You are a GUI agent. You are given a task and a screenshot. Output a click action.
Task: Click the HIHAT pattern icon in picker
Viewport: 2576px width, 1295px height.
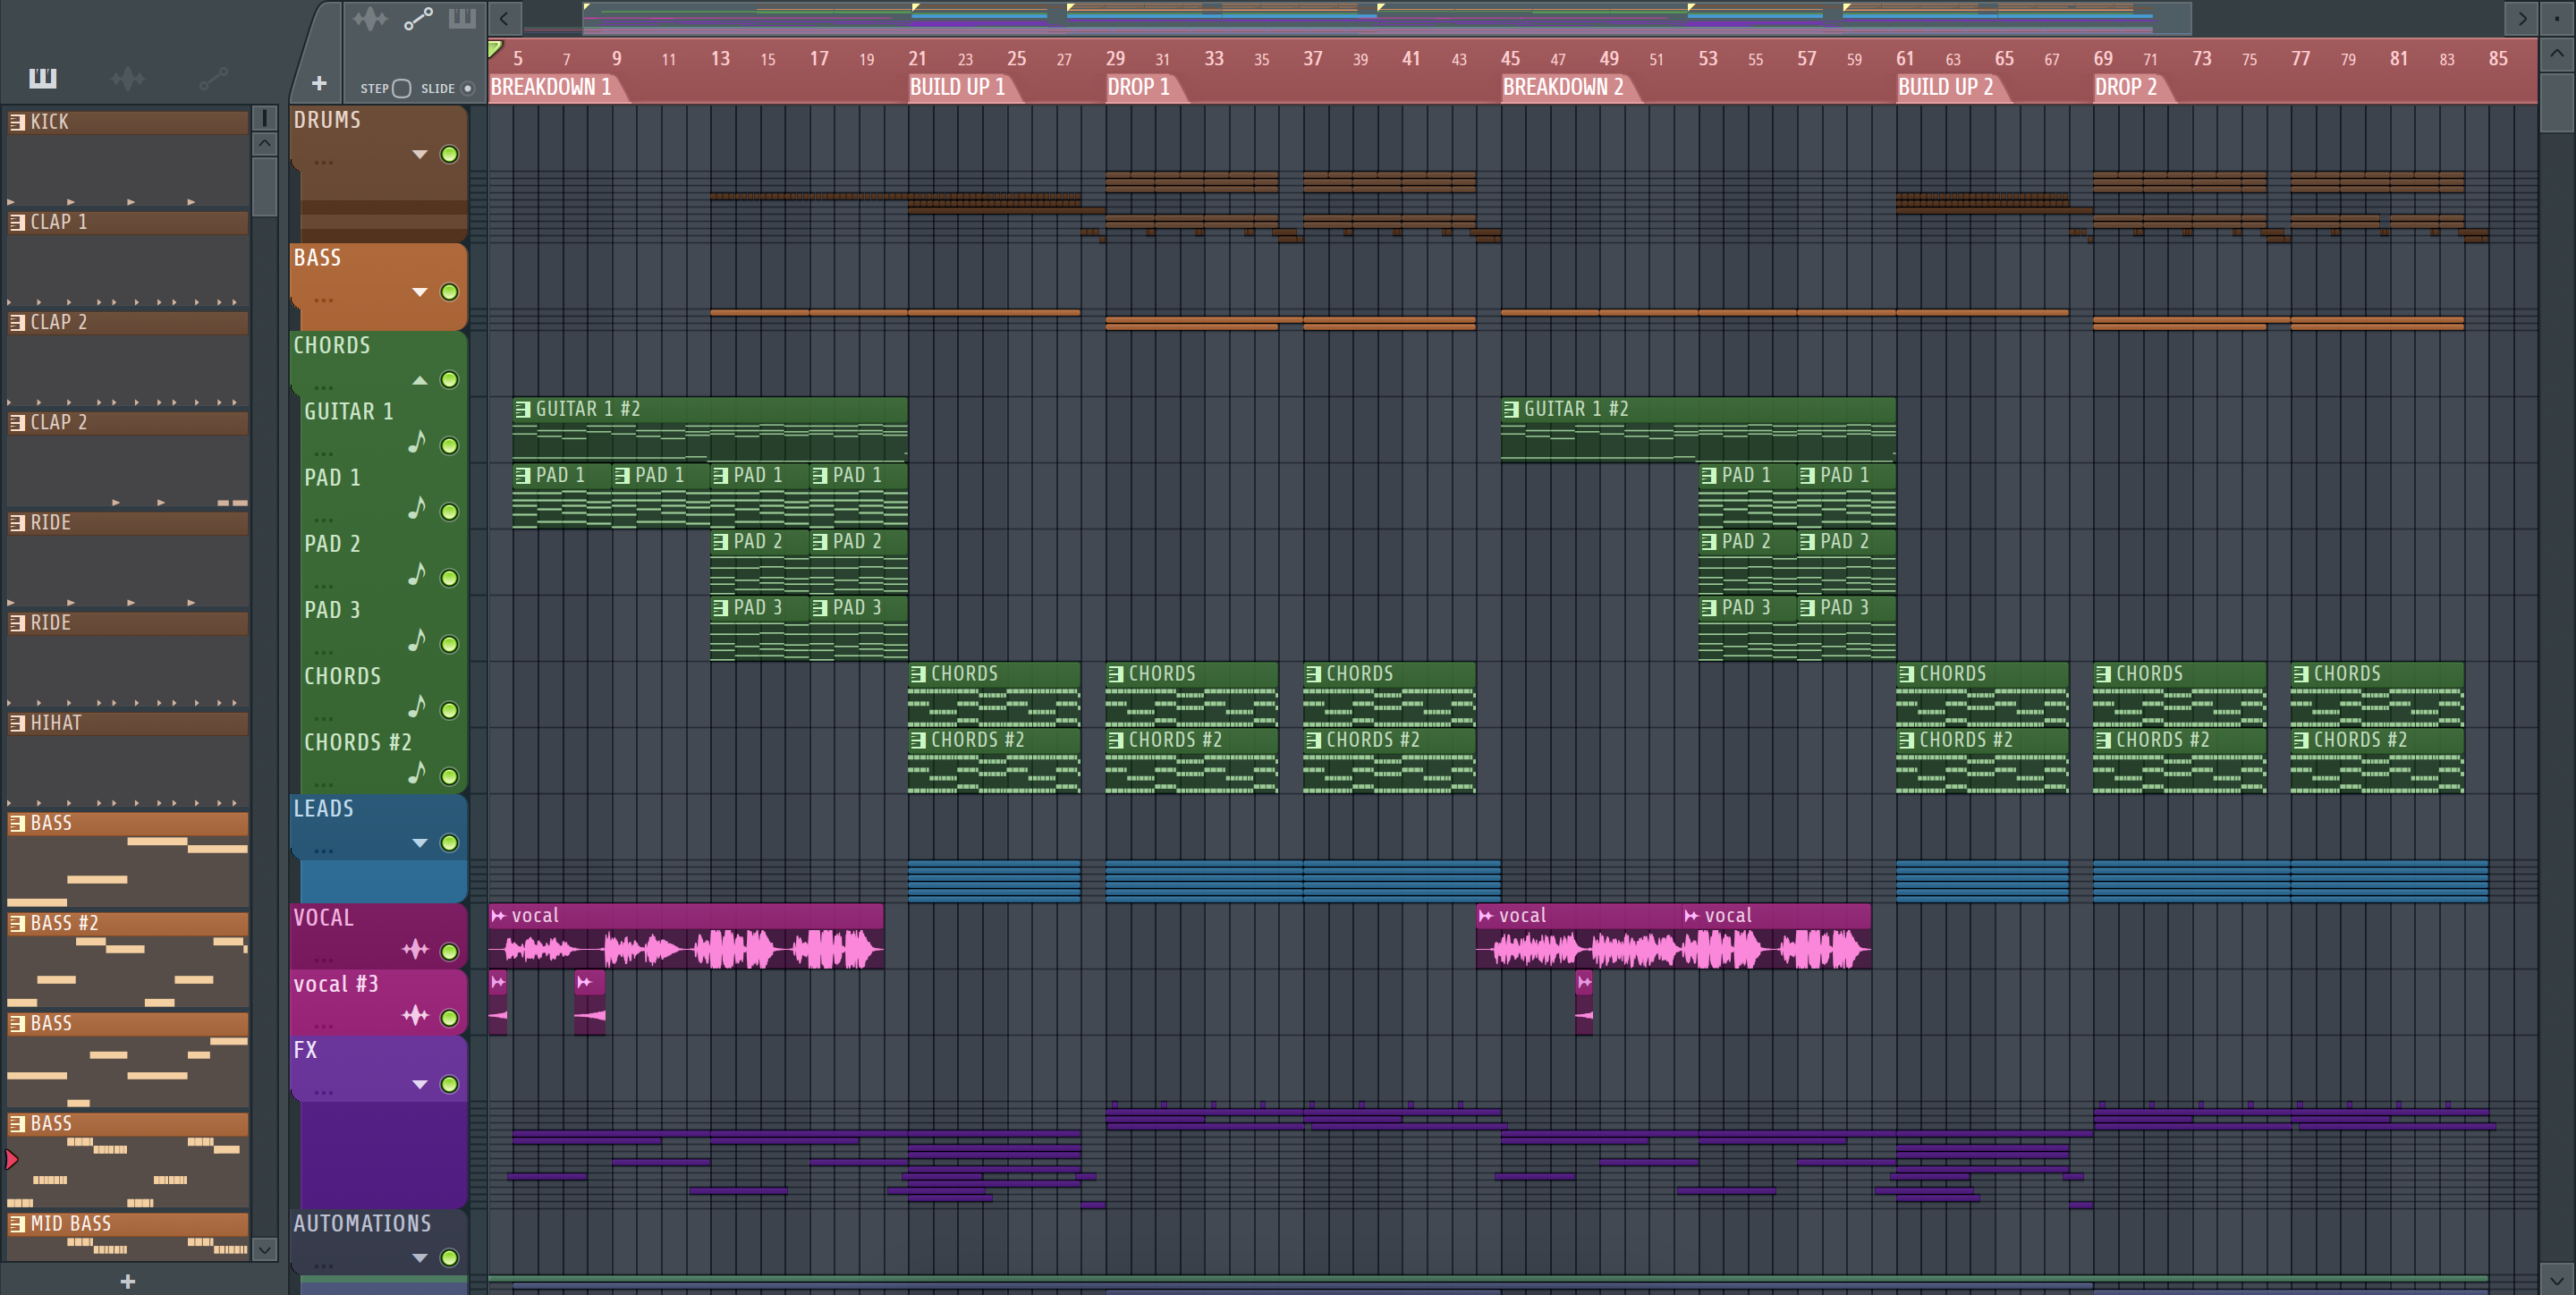click(x=17, y=723)
